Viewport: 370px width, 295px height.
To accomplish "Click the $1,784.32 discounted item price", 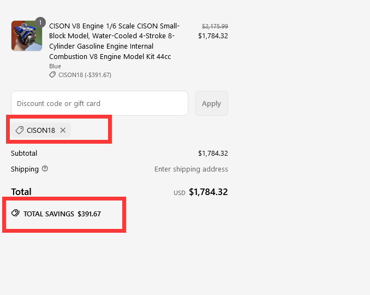I will [x=213, y=36].
